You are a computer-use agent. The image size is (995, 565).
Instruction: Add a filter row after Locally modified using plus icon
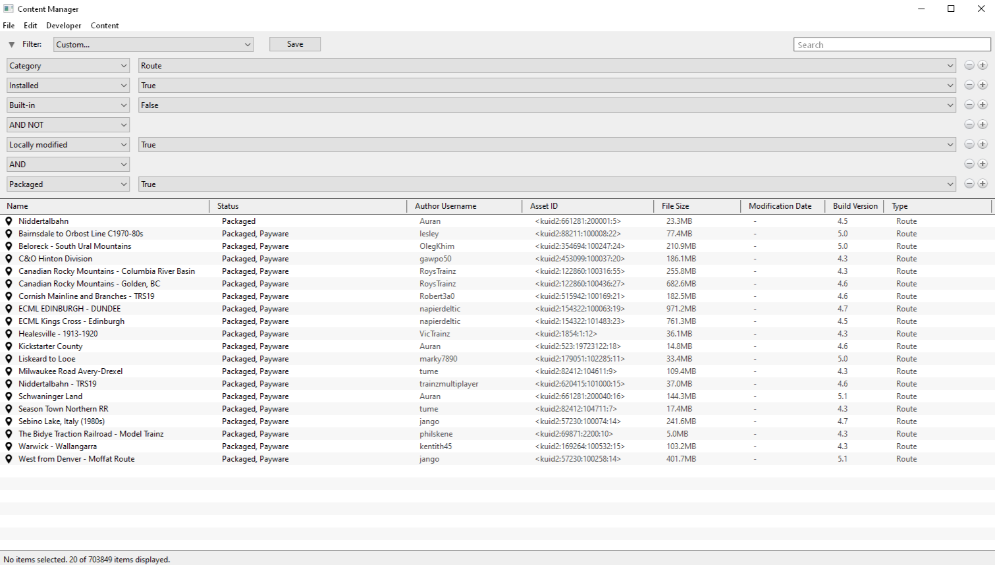(982, 144)
